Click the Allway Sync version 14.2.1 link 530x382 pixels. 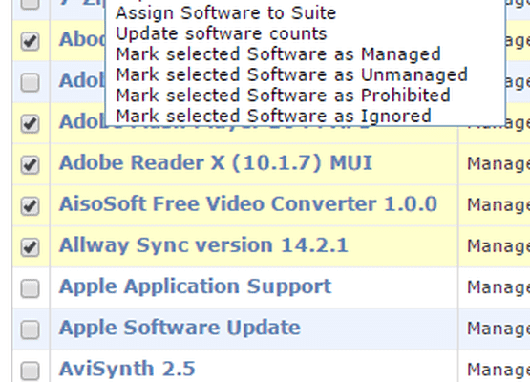point(203,245)
